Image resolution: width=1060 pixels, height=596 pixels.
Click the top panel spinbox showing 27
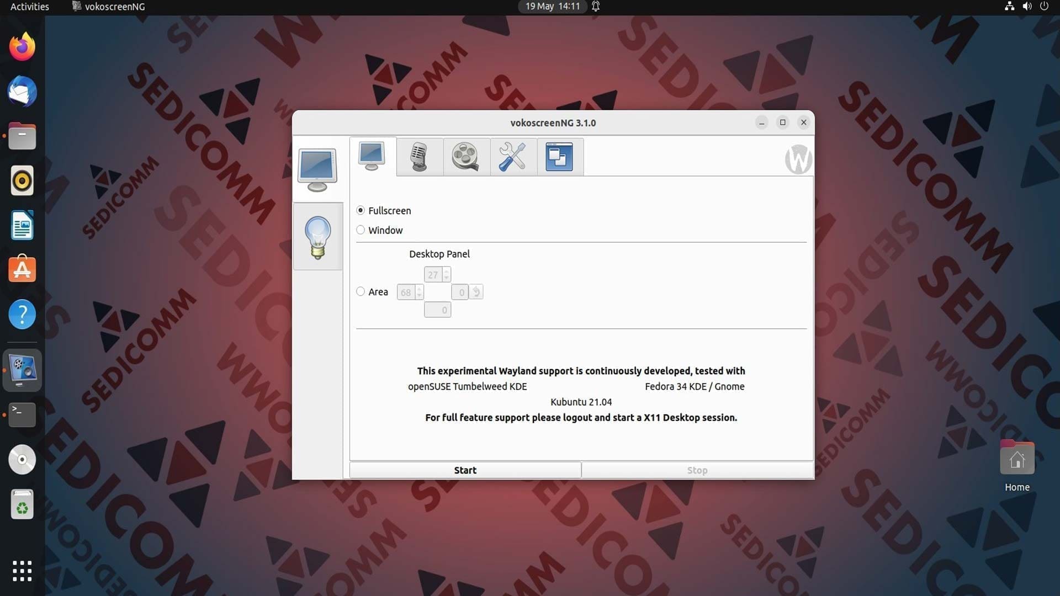[x=437, y=274]
